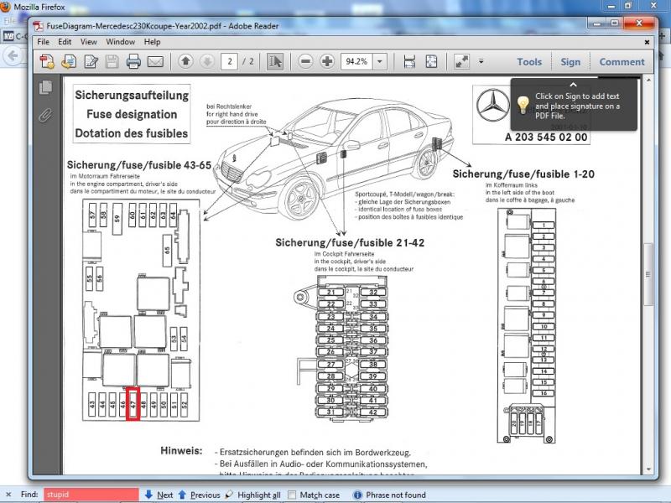Open the Page Thumbnails sidebar panel
The width and height of the screenshot is (671, 503).
(x=45, y=87)
